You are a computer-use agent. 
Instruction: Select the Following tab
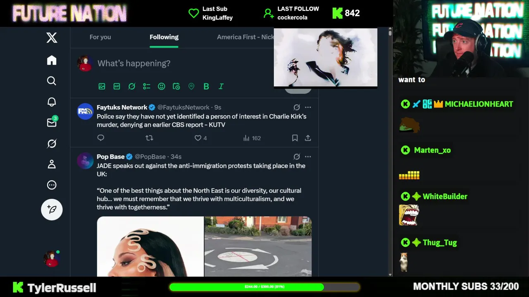tap(164, 37)
